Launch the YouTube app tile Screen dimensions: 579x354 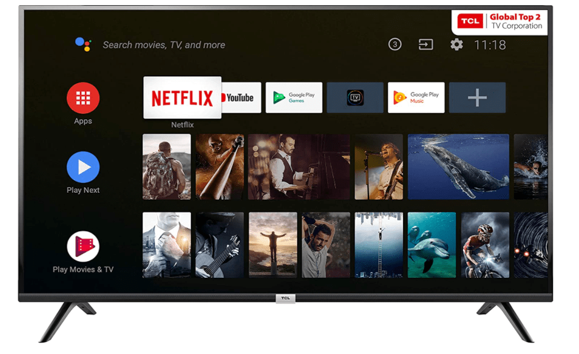pyautogui.click(x=241, y=98)
